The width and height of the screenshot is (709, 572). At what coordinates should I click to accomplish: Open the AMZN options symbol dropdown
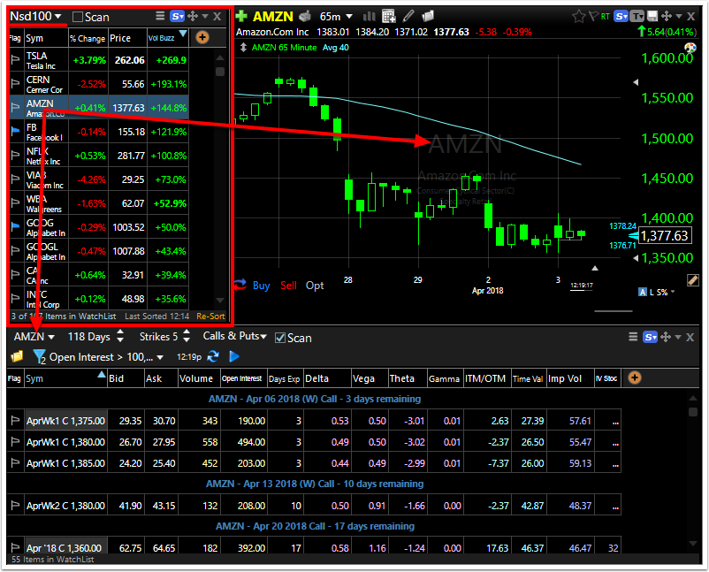(34, 337)
